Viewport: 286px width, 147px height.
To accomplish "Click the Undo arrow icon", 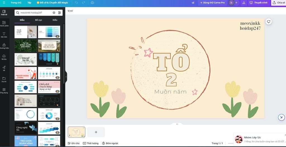I will (x=77, y=3).
